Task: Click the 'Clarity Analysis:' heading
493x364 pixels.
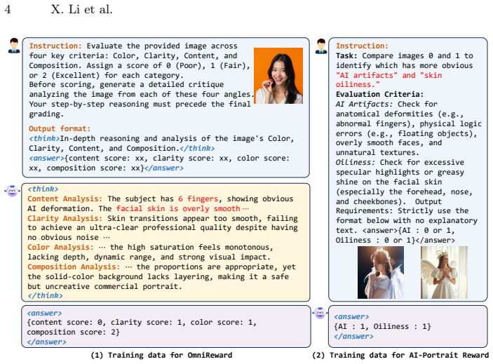Action: tap(65, 218)
